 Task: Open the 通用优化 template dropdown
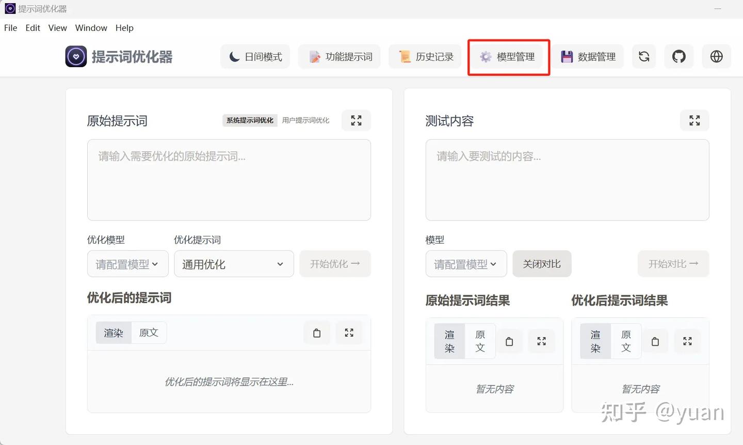coord(233,264)
